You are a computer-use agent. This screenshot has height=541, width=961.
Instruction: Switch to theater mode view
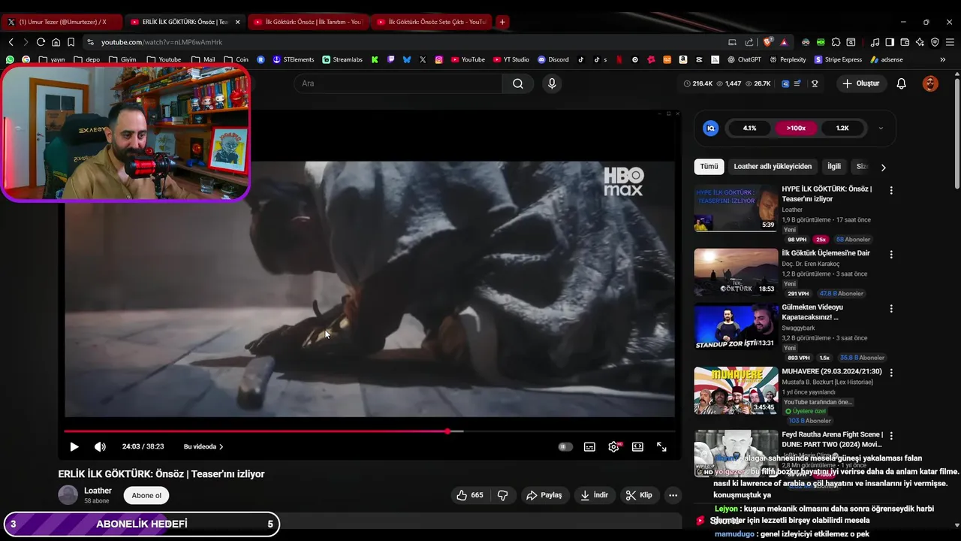pyautogui.click(x=637, y=446)
